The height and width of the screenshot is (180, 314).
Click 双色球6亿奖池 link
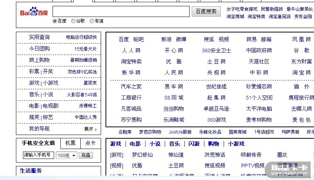[82, 72]
